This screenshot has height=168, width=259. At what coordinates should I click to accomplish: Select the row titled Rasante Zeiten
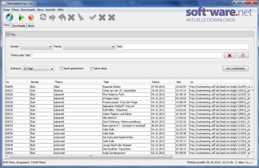(x=127, y=87)
